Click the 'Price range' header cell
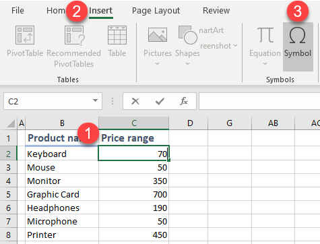Image resolution: width=320 pixels, height=244 pixels. (x=134, y=138)
